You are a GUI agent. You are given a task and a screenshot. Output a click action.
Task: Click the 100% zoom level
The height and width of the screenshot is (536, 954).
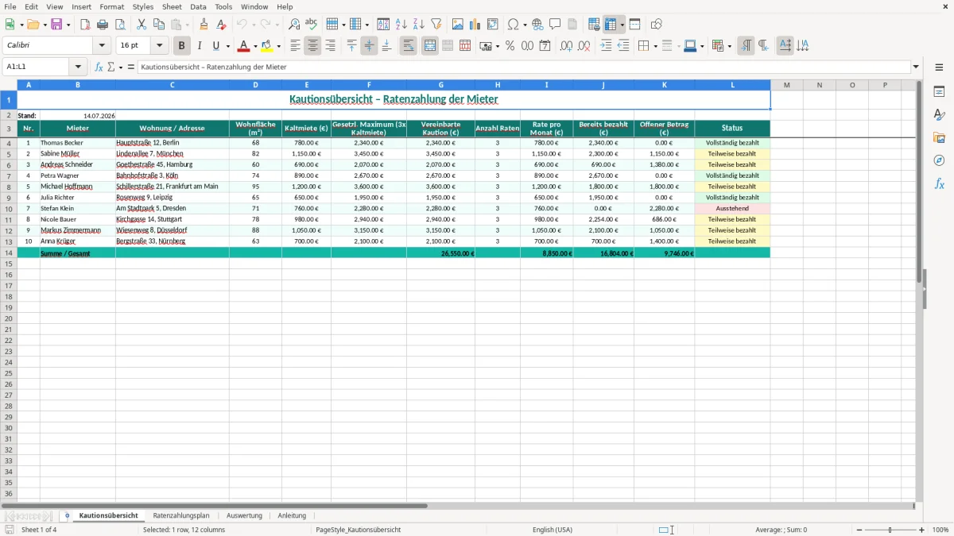pyautogui.click(x=940, y=530)
